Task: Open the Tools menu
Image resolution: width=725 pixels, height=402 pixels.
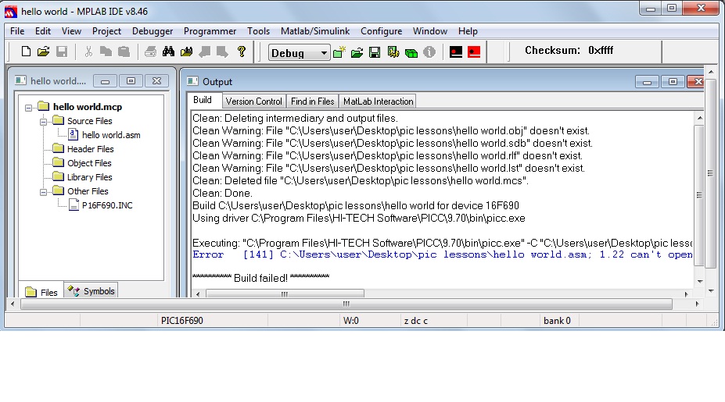Action: [x=258, y=31]
